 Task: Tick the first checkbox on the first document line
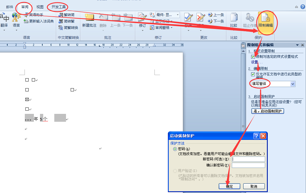point(27,80)
